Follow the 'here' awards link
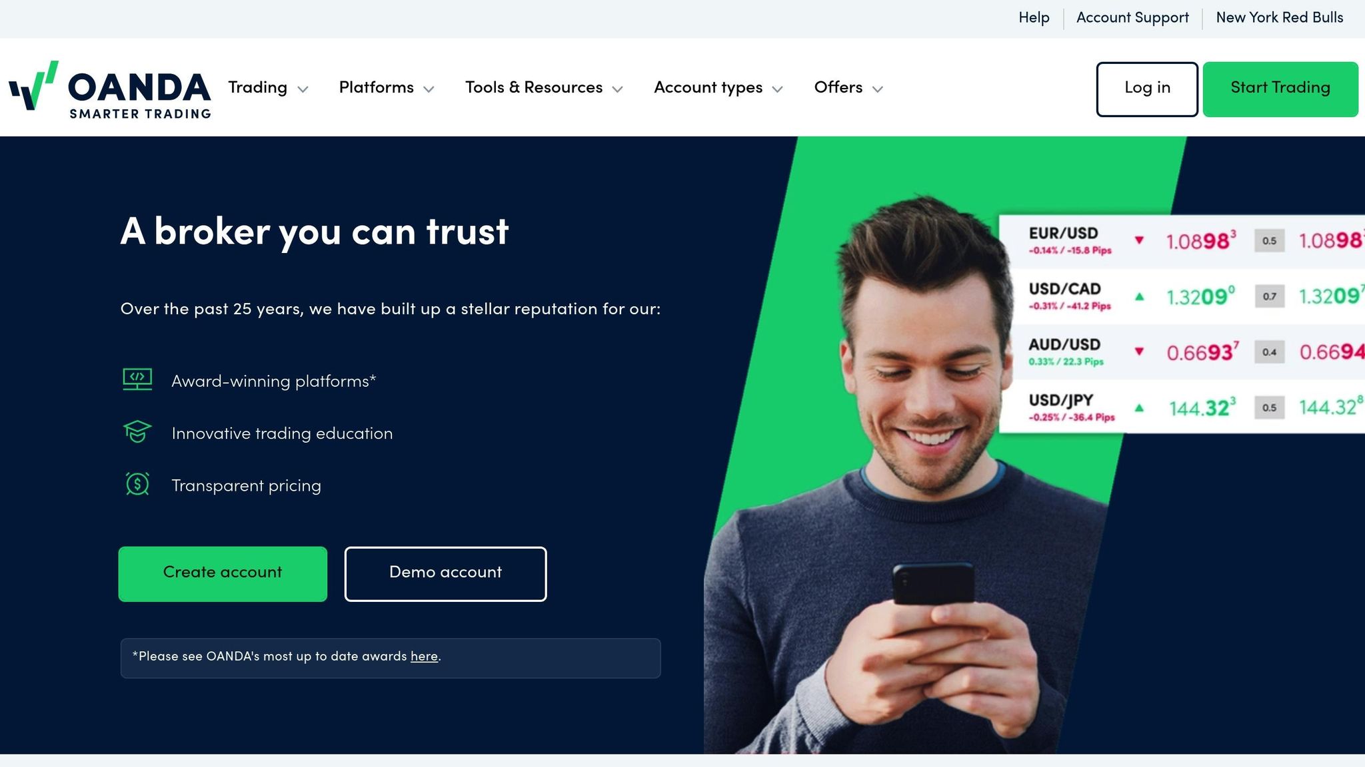Screen dimensions: 1365x767 tap(424, 656)
